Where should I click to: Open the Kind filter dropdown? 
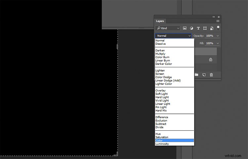pos(168,28)
